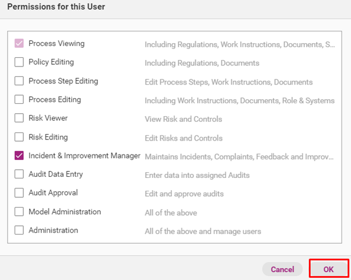Enable the Audit Approval checkbox
This screenshot has width=351, height=280.
(19, 193)
